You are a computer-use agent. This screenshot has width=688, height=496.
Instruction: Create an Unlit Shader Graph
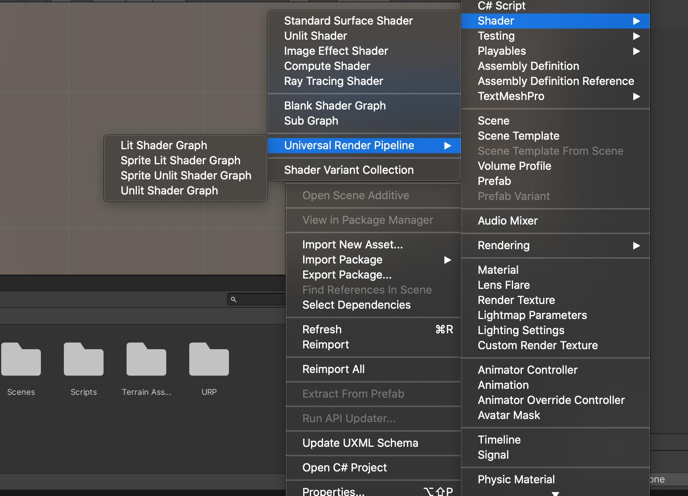tap(186, 191)
